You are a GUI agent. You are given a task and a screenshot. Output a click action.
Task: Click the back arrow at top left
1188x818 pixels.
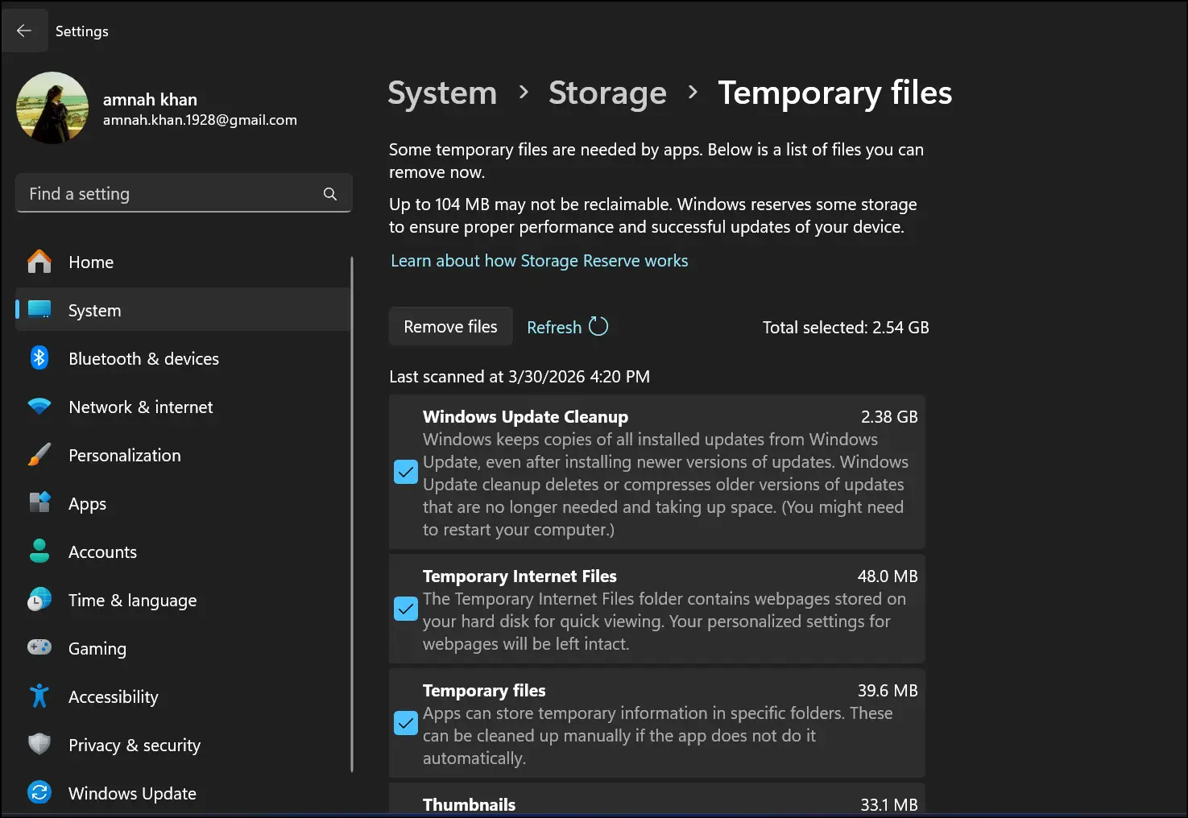25,30
